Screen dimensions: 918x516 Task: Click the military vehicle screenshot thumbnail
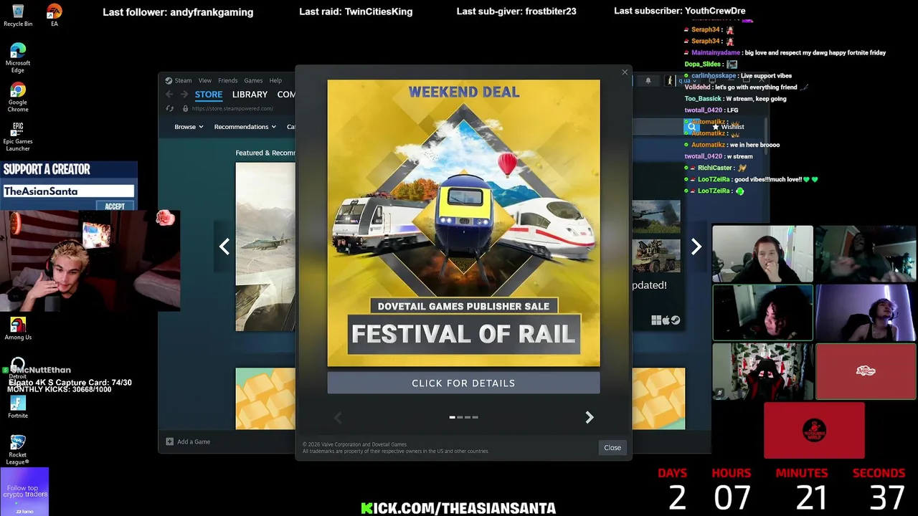click(x=656, y=256)
